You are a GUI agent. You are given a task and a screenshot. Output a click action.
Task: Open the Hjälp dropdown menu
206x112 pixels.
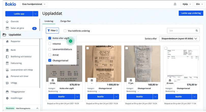tap(187, 4)
